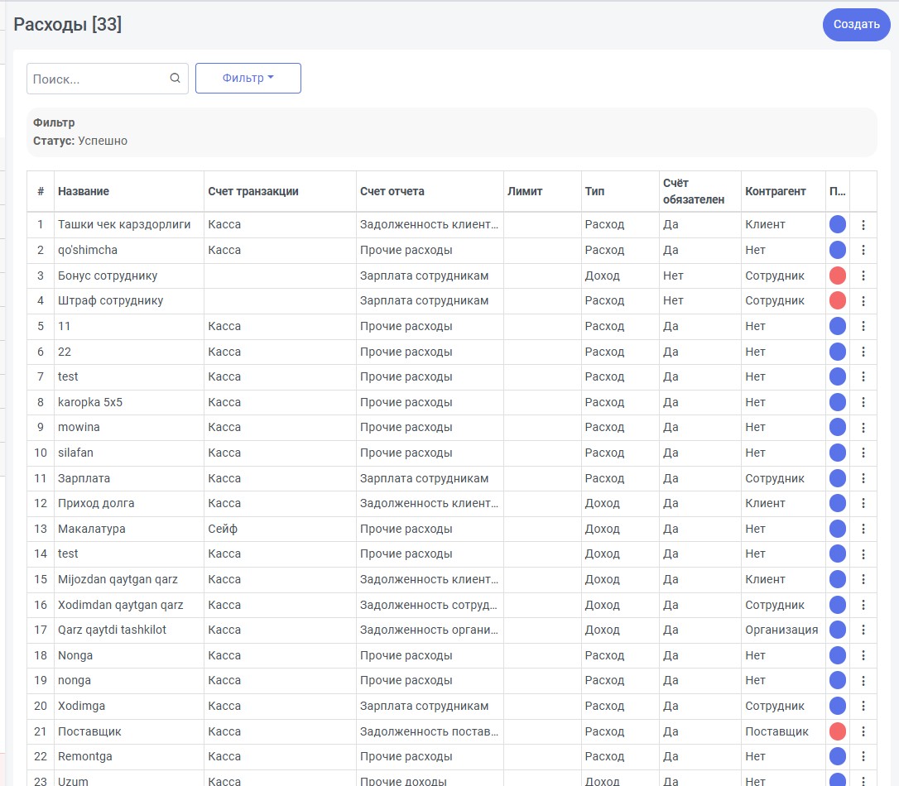
Task: Open the three-dot menu for qo'shimcha row
Action: 863,250
